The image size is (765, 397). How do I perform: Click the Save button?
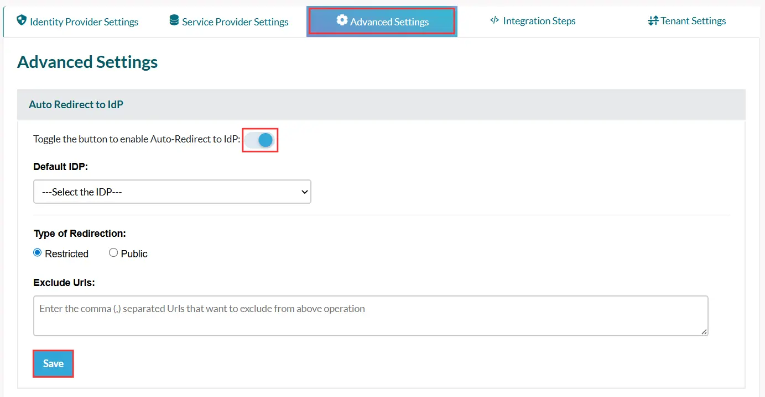point(53,363)
